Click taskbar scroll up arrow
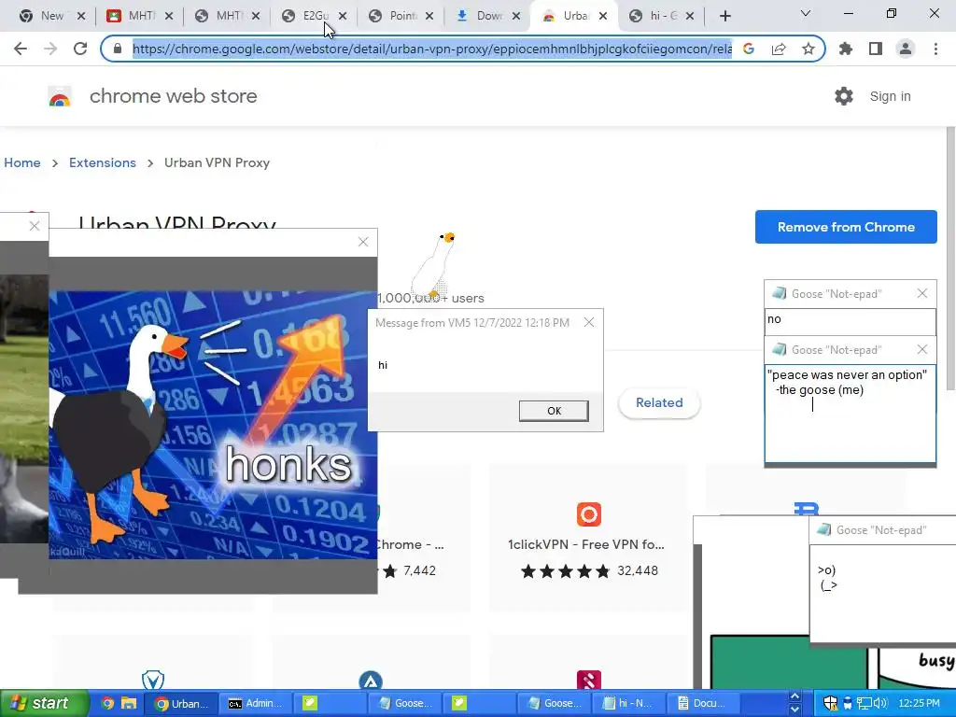Viewport: 956px width, 717px height. pos(795,696)
